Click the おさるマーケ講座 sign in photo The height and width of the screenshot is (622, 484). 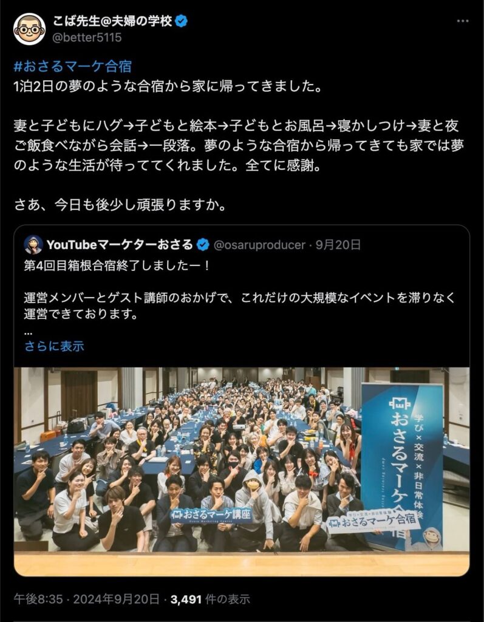211,515
